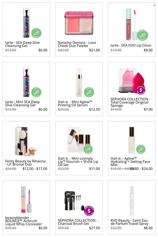Viewport: 158px width, 237px height.
Task: Open the beautyblender BOUNCE concealer image
Action: 26,199
